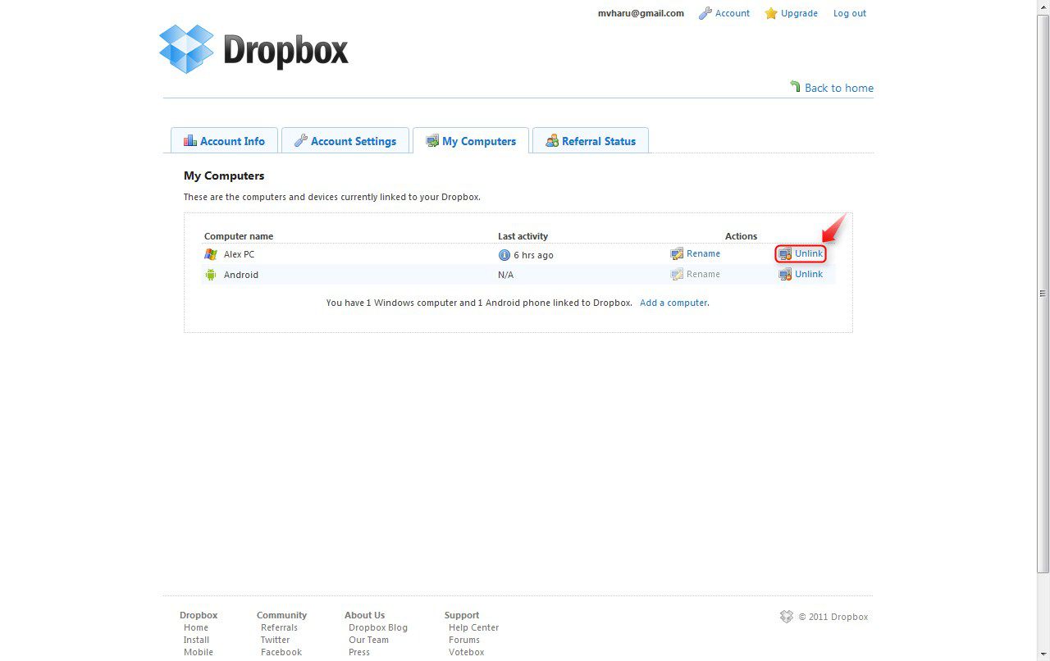1050x661 pixels.
Task: Click the Dropbox logo
Action: tap(253, 49)
